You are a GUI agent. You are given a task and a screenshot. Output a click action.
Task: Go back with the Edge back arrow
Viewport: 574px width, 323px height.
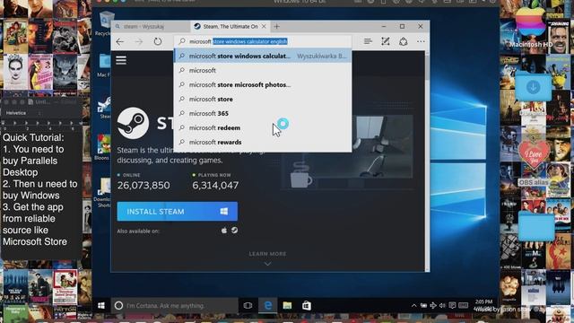click(120, 42)
